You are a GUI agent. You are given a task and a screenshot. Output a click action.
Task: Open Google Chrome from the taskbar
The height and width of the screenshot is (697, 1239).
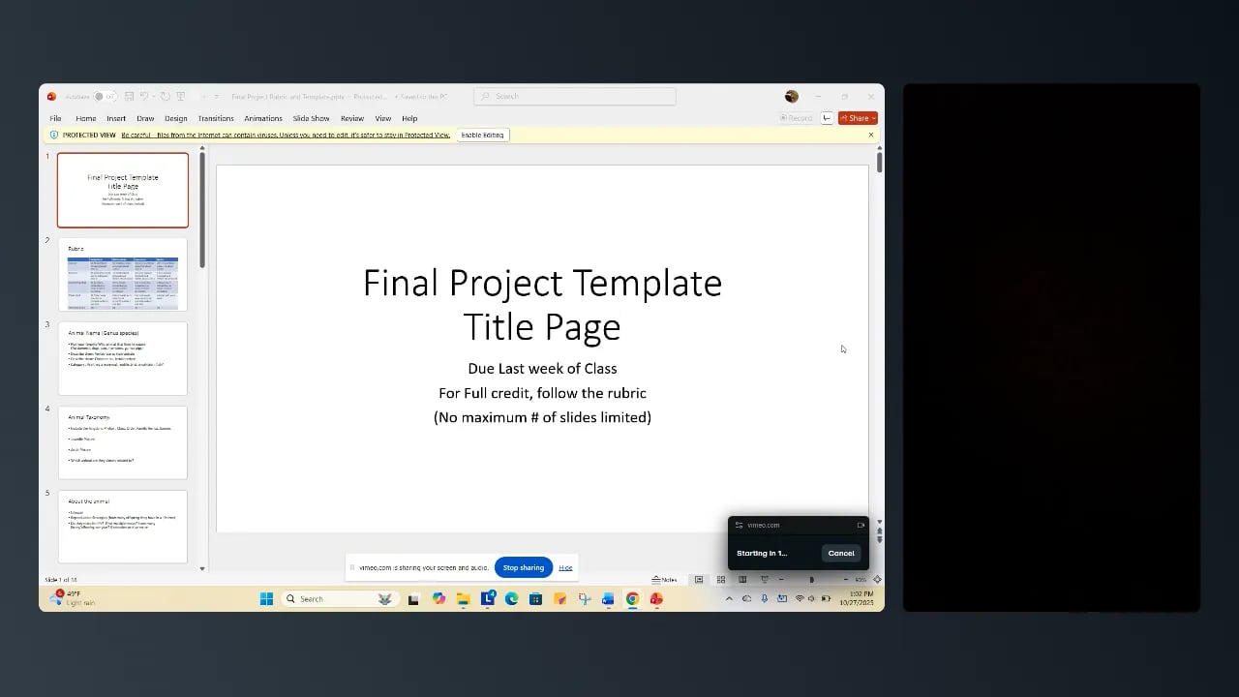(632, 599)
